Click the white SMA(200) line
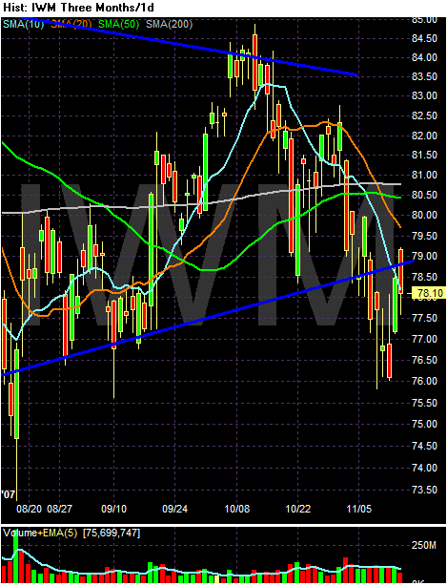Viewport: 447px width, 586px height. click(201, 203)
